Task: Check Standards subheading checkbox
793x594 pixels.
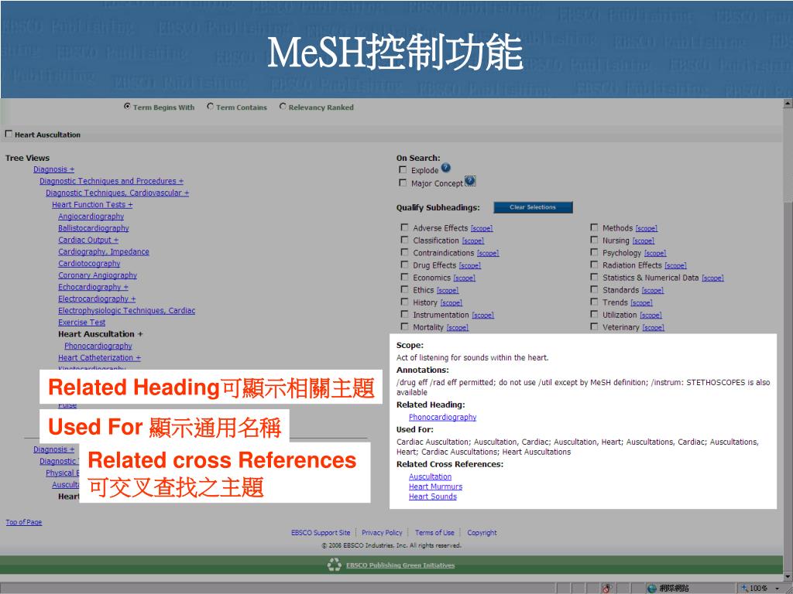Action: pos(594,289)
